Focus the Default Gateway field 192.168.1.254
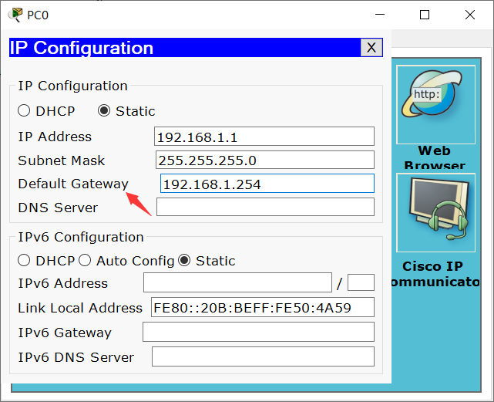The height and width of the screenshot is (402, 494). (267, 184)
